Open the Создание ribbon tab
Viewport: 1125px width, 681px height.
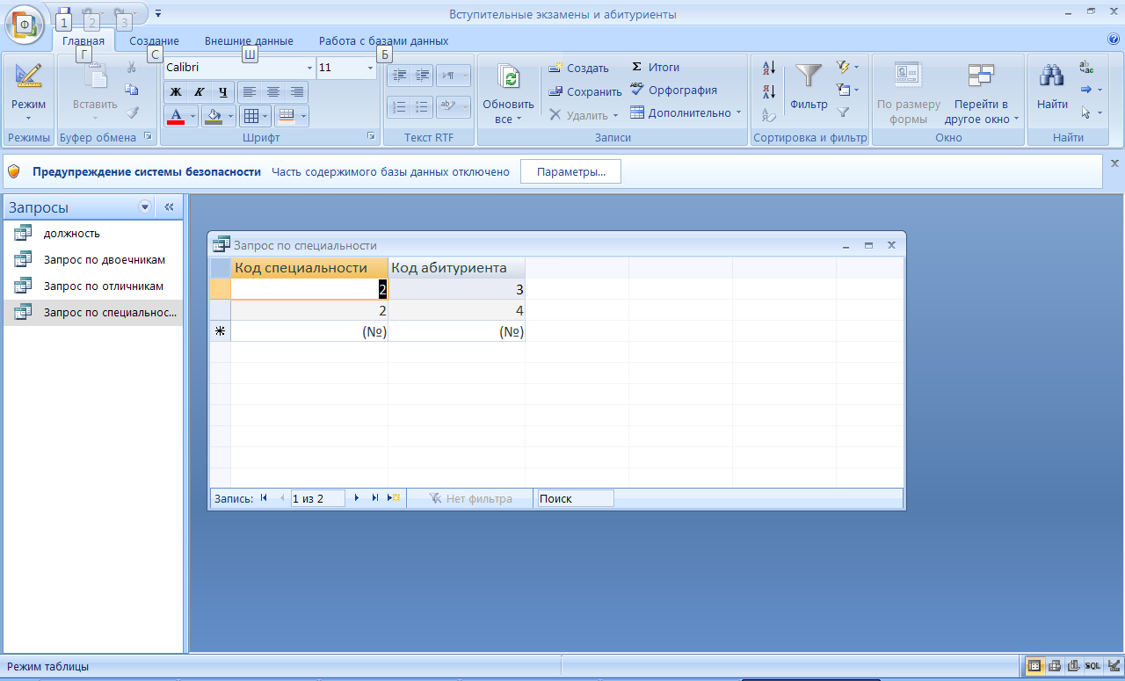pos(154,40)
